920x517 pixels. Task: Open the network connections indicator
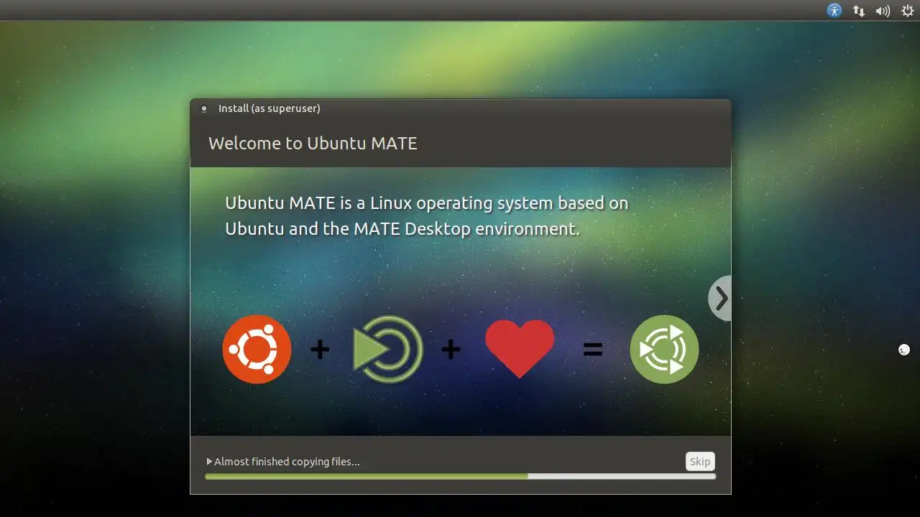859,10
